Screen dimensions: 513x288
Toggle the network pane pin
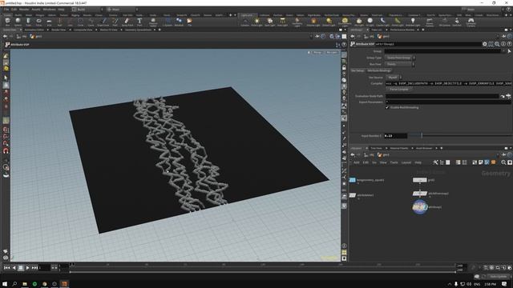504,154
